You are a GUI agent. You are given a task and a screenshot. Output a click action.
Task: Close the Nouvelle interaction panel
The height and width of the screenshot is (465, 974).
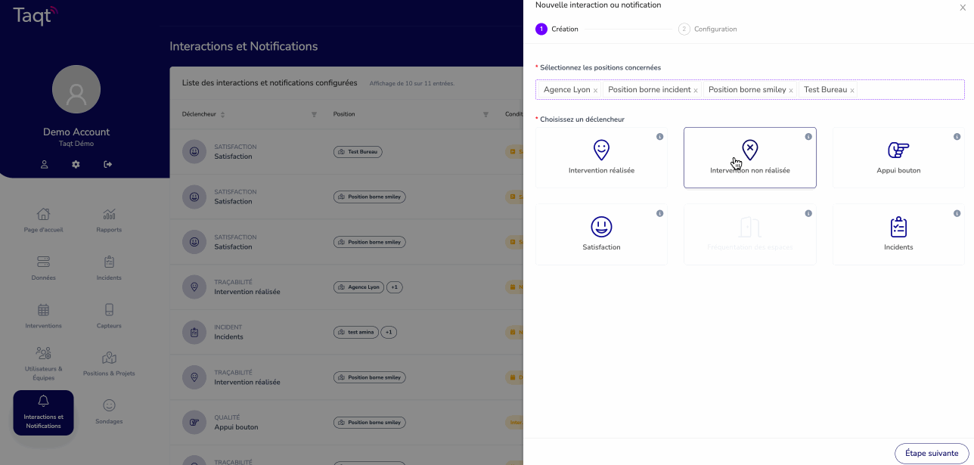click(963, 8)
